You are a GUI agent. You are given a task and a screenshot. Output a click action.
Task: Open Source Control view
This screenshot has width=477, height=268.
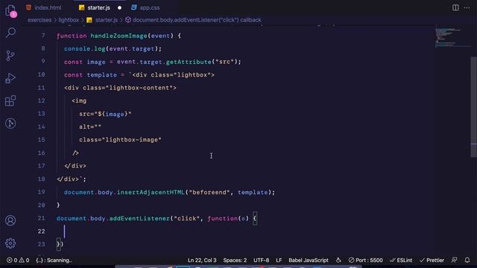(10, 55)
